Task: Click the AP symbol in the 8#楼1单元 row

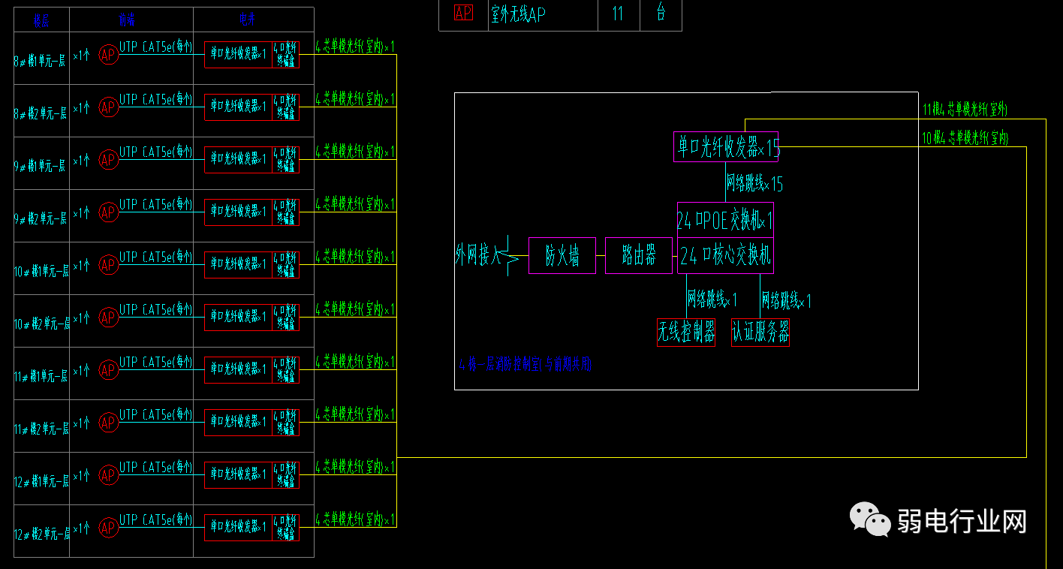Action: coord(109,55)
